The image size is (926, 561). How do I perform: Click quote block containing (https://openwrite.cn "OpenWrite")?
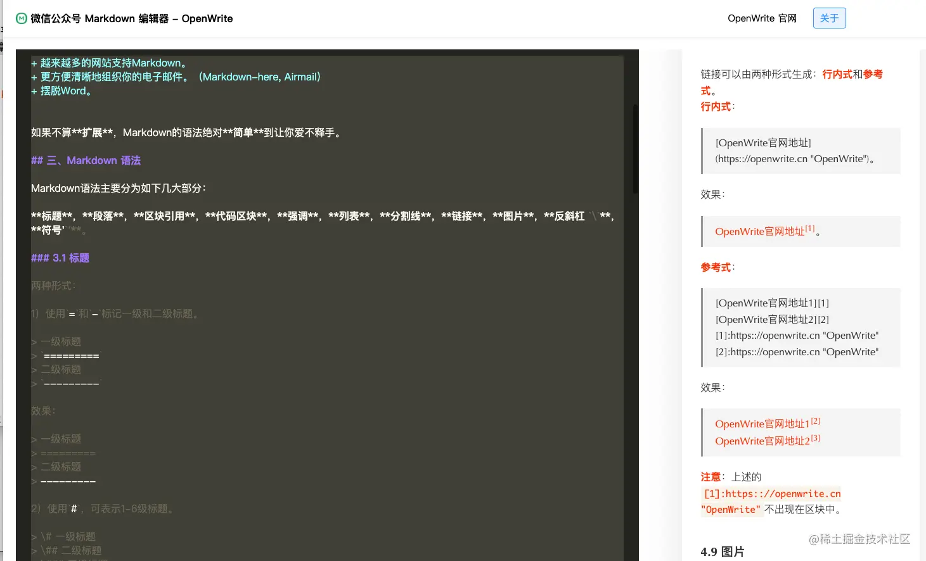[801, 151]
